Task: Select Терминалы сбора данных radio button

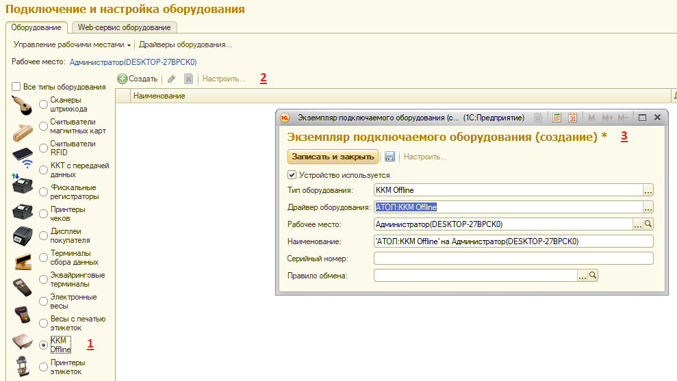Action: click(x=43, y=257)
